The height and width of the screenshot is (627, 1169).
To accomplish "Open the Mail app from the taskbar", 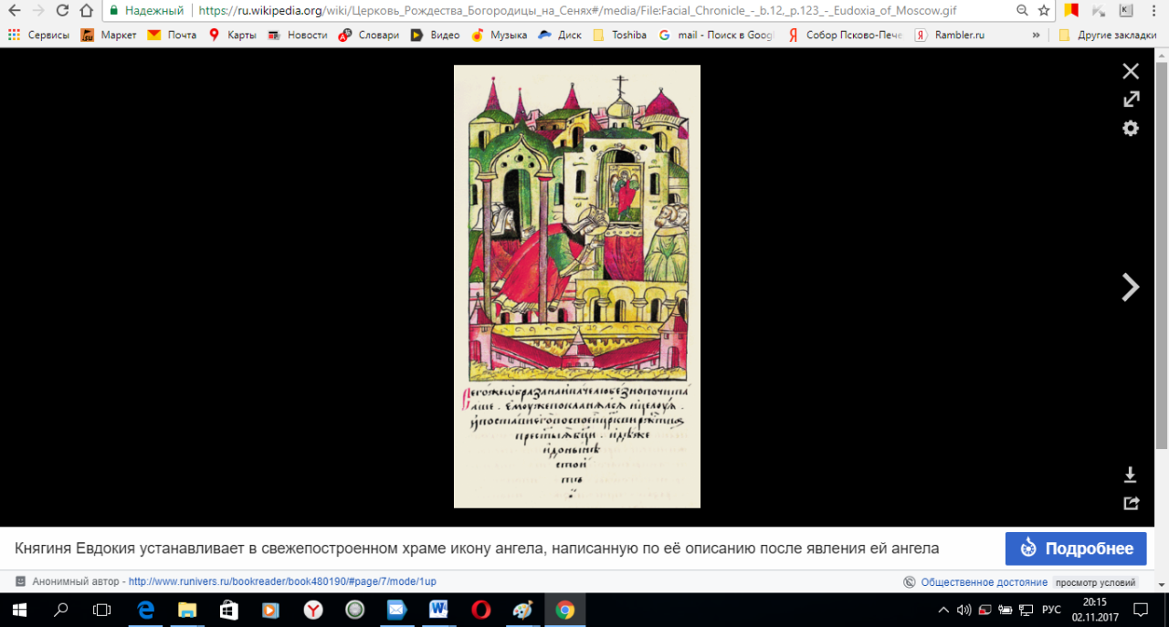I will click(x=395, y=610).
